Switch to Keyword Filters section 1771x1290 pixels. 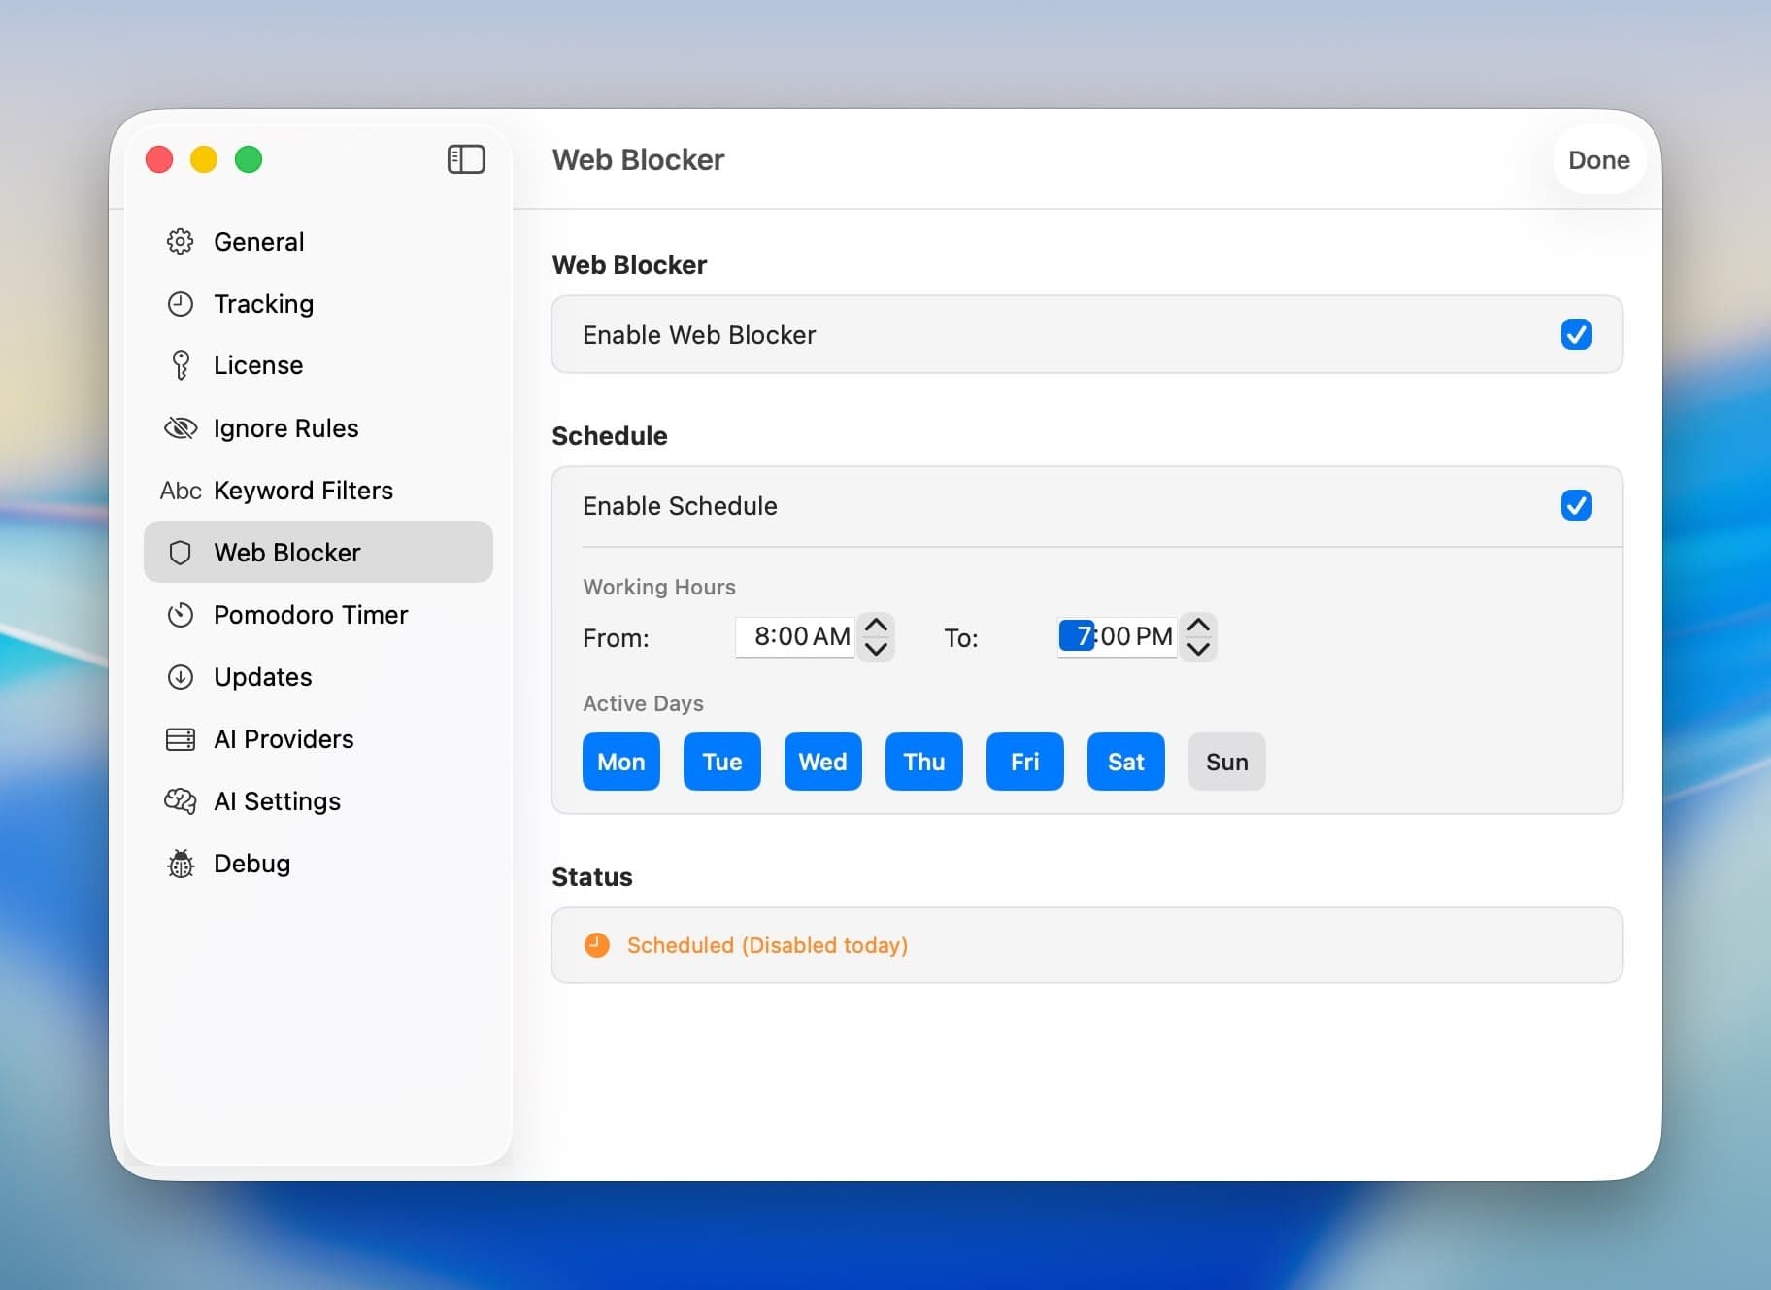303,490
